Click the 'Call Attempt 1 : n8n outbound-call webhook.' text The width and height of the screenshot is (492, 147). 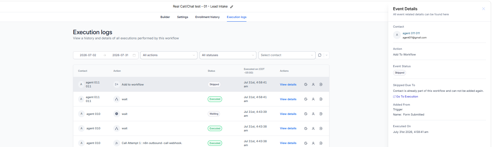click(x=152, y=143)
